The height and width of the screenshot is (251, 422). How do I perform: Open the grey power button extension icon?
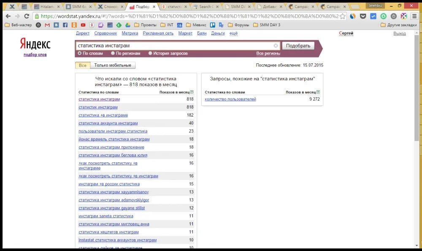(x=393, y=16)
